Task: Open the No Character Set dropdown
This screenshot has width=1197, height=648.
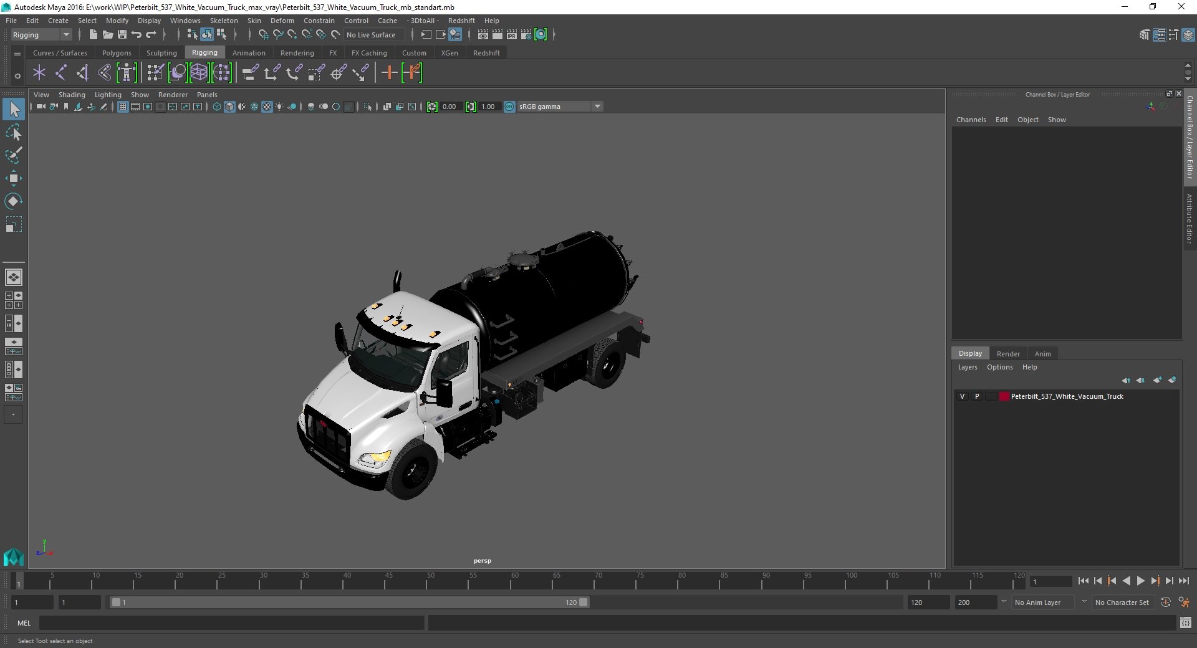Action: pyautogui.click(x=1123, y=603)
